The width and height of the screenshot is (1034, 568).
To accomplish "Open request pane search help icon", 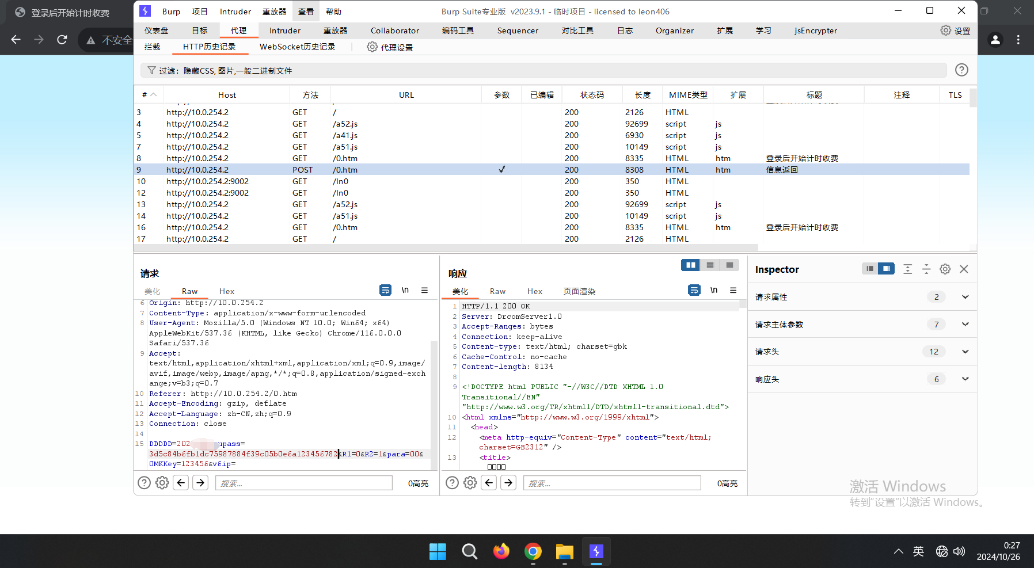I will (x=144, y=483).
